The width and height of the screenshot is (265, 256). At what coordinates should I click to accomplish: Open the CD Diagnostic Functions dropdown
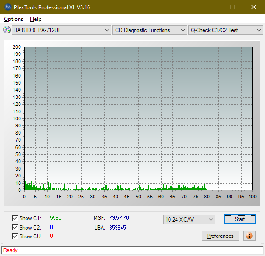149,30
